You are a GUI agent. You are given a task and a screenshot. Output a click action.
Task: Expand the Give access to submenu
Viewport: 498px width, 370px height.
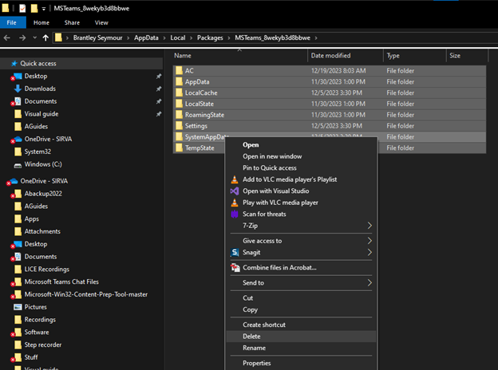pyautogui.click(x=302, y=241)
